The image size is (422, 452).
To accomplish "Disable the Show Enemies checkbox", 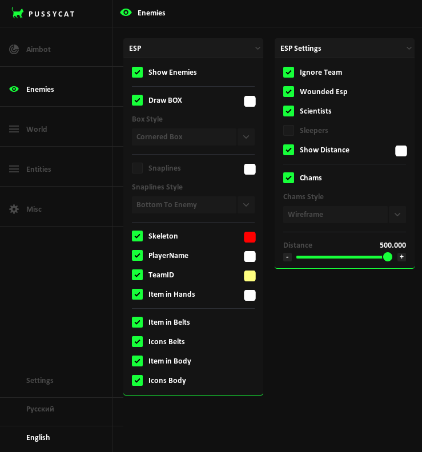I will click(x=138, y=72).
